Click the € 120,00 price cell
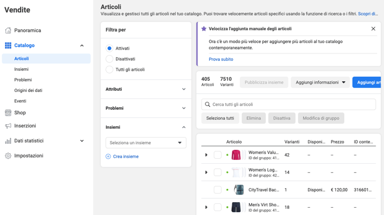 [x=339, y=190]
